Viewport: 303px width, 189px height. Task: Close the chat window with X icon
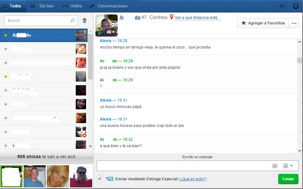(x=296, y=6)
